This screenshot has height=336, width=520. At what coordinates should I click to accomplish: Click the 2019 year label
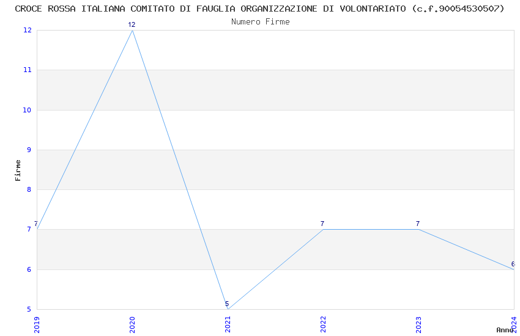coord(37,325)
